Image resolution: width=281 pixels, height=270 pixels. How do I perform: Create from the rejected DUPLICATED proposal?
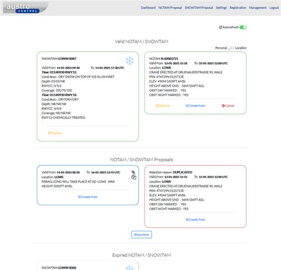coord(195,220)
